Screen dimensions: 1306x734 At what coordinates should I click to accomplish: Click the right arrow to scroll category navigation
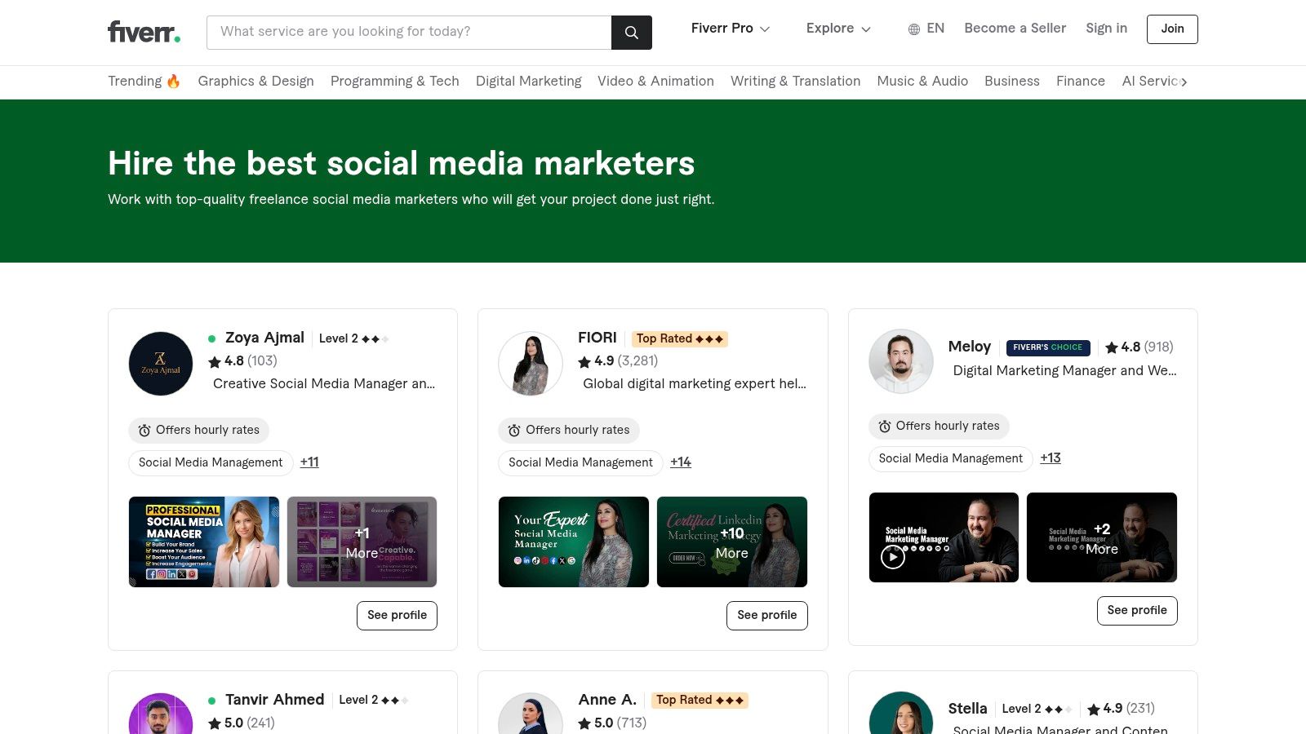tap(1184, 82)
